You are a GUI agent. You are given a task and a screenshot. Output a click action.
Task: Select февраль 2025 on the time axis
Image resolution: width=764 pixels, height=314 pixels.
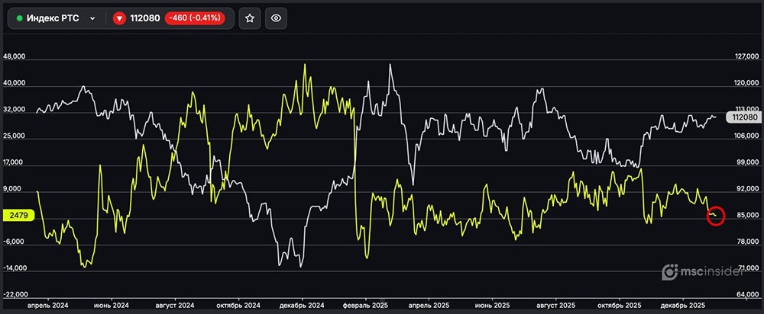point(365,306)
